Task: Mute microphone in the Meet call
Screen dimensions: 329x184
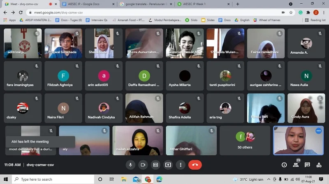Action: pos(130,165)
